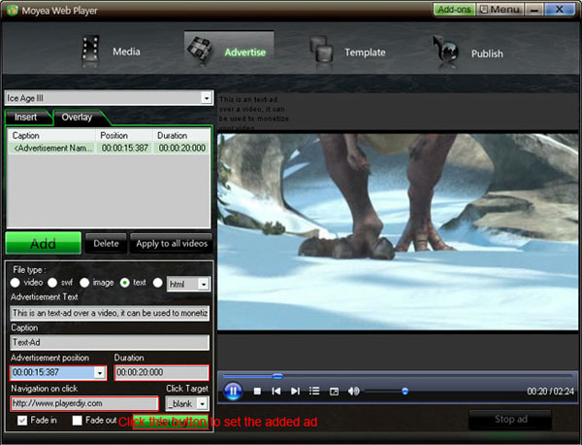Click the 00:00:15:387 position cell in list
The width and height of the screenshot is (582, 445).
[125, 148]
